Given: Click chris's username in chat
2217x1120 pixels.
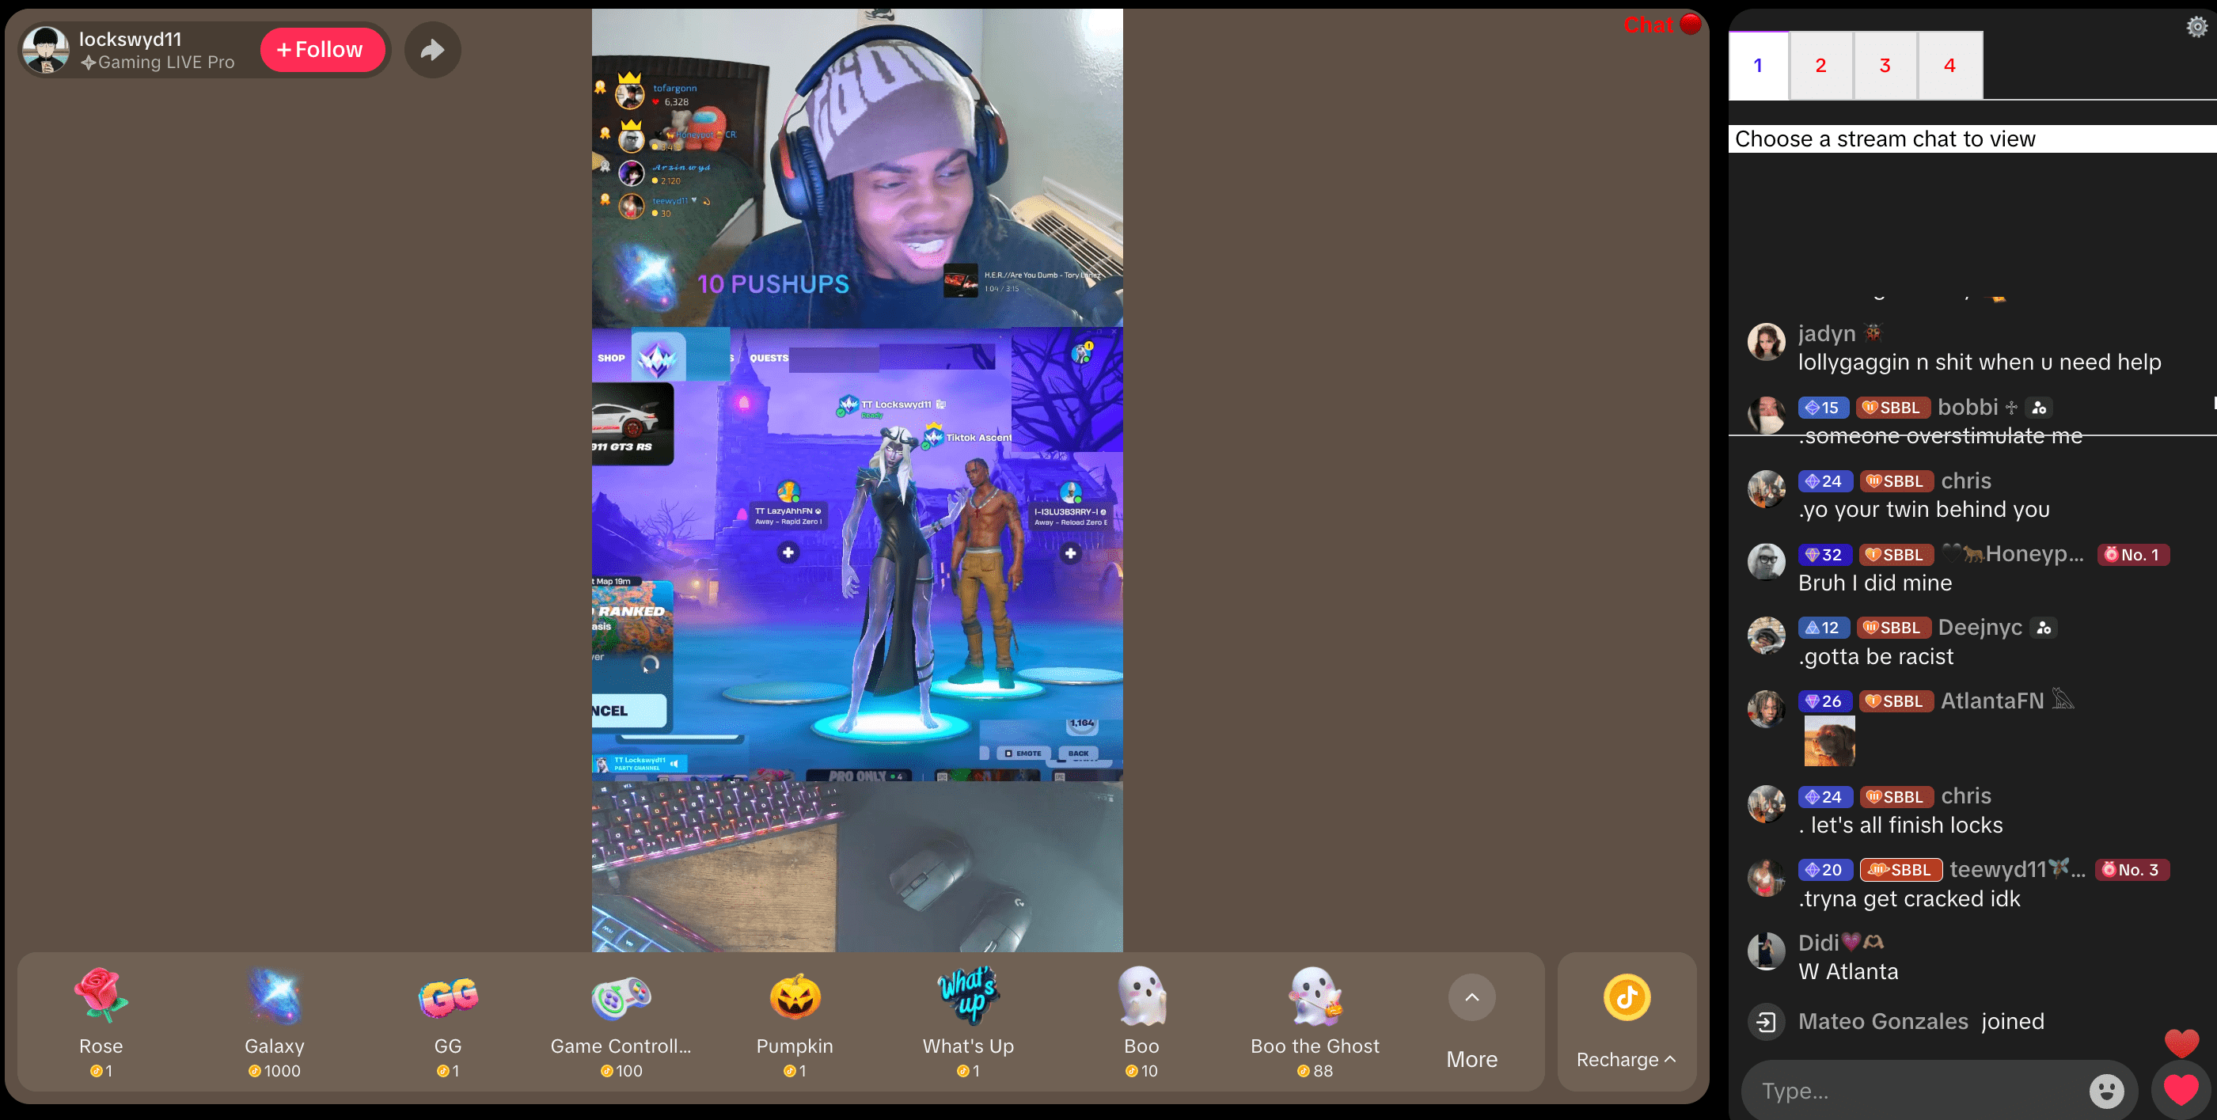Looking at the screenshot, I should coord(1965,480).
